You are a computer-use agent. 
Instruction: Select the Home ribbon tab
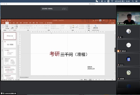[x=7, y=23]
